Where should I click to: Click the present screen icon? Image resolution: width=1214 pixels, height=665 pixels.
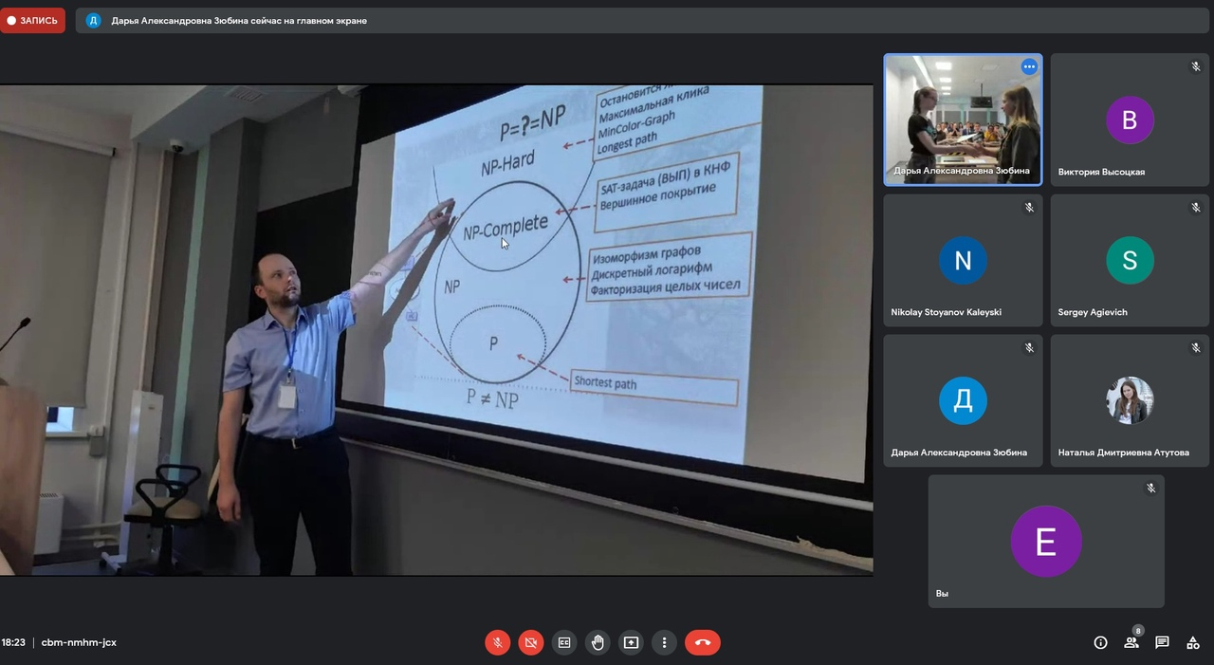[631, 642]
